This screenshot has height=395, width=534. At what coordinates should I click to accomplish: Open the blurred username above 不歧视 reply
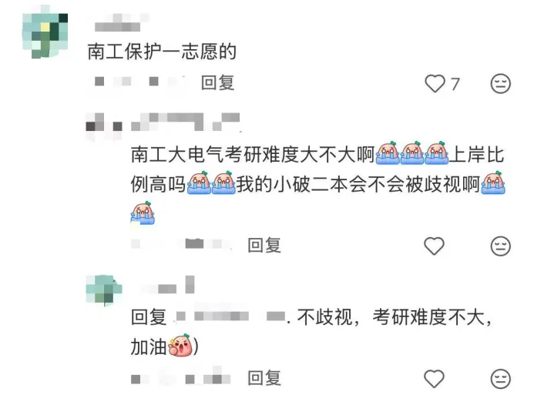tap(167, 286)
